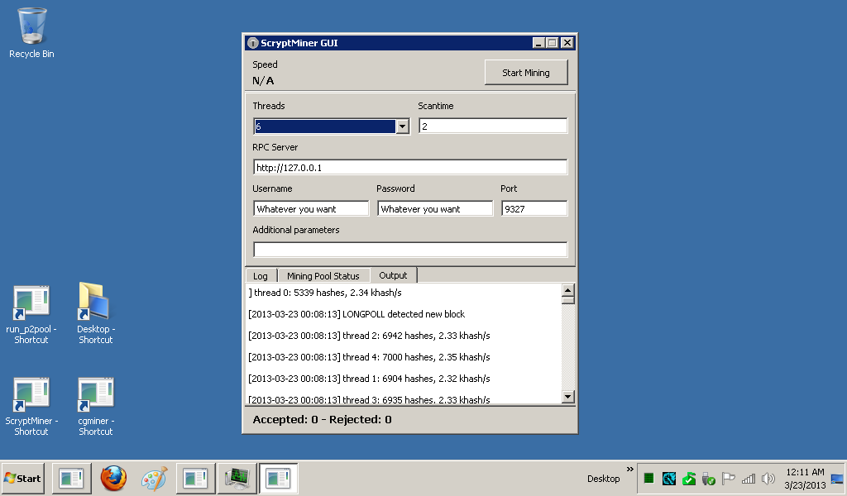This screenshot has width=847, height=496.
Task: Click the 'thread 4: 7000 hashes' output line
Action: (369, 357)
